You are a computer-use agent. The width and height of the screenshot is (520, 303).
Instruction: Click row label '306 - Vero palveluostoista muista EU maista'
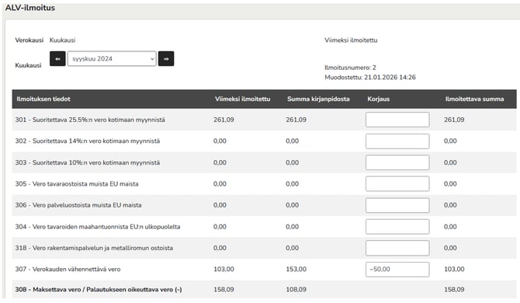[78, 205]
